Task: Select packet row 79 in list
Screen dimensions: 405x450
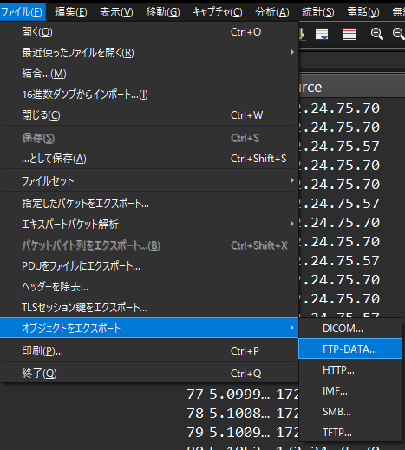Action: coord(243,433)
